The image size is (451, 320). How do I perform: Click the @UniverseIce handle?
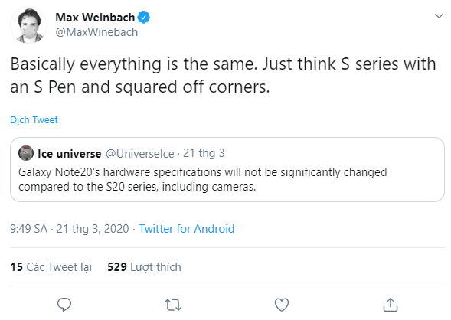tap(140, 154)
